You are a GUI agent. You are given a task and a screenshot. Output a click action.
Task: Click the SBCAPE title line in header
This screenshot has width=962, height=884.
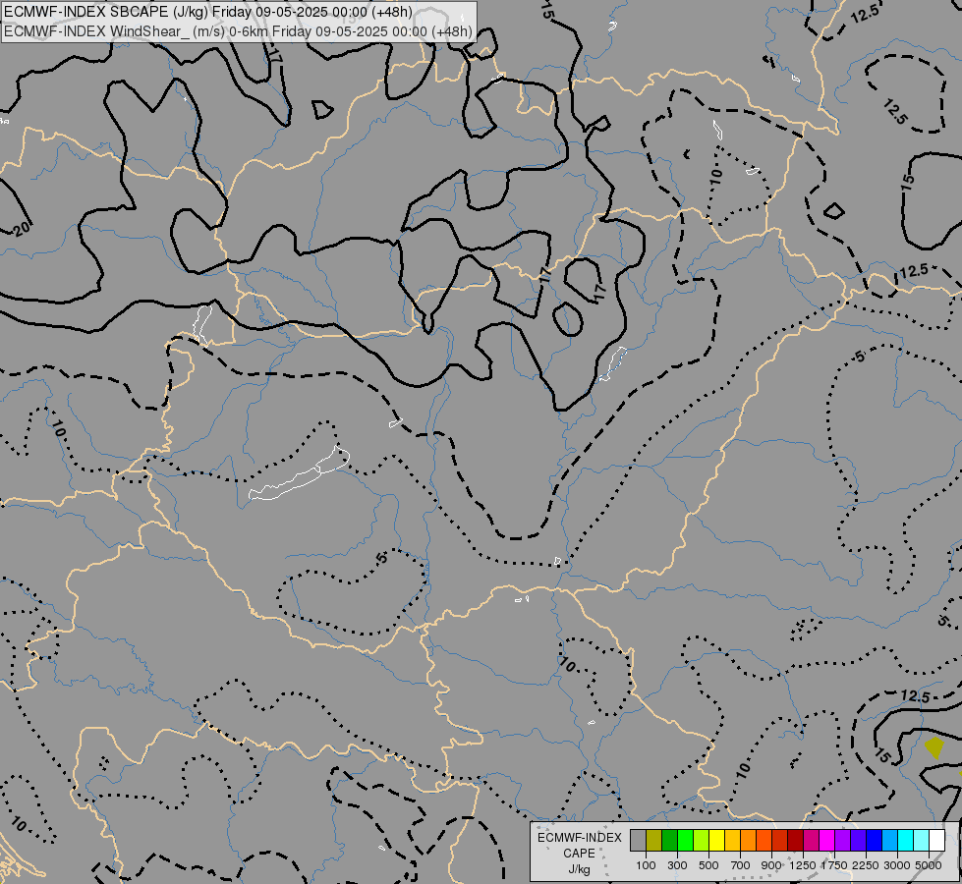click(x=208, y=12)
